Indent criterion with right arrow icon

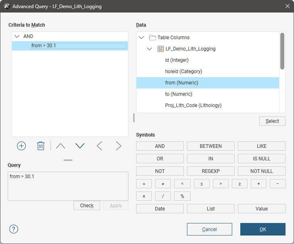(x=118, y=146)
